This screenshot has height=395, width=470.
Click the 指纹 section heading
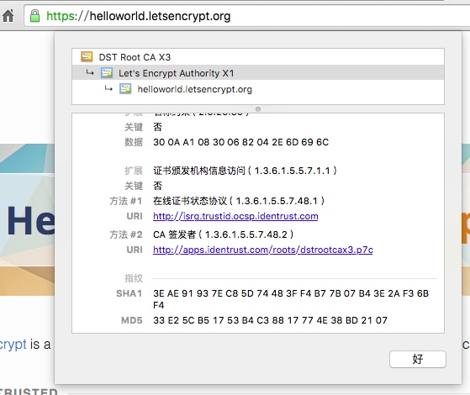(x=134, y=278)
